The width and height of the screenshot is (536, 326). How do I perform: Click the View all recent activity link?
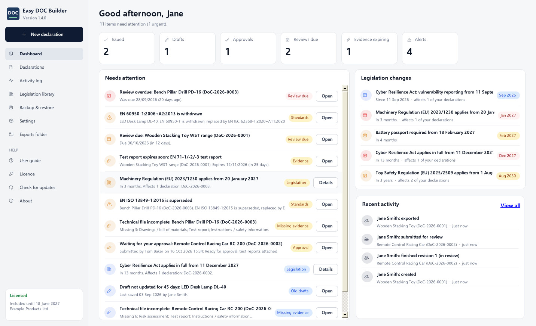point(510,205)
